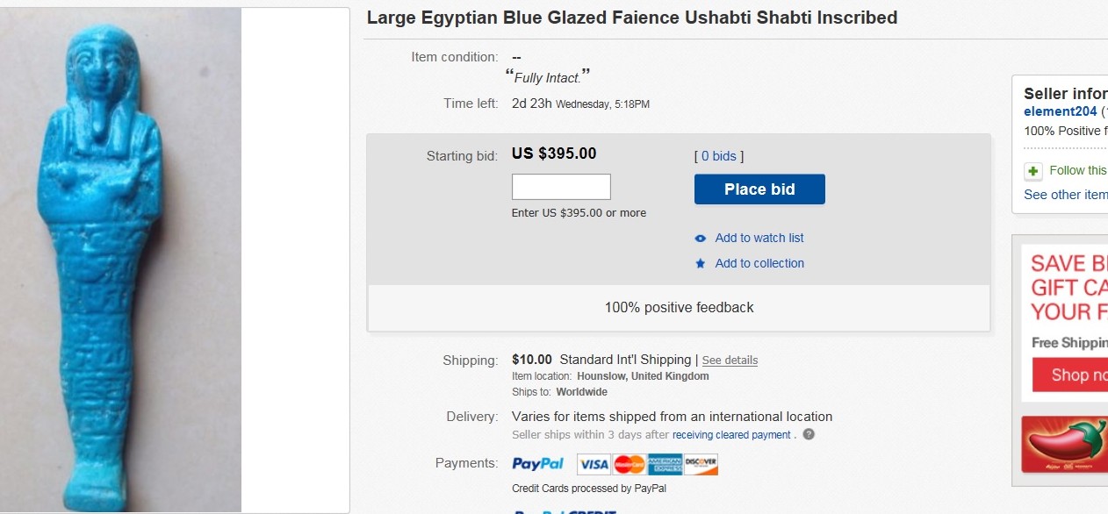Click the Visa card icon
Viewport: 1108px width, 514px height.
[x=594, y=464]
